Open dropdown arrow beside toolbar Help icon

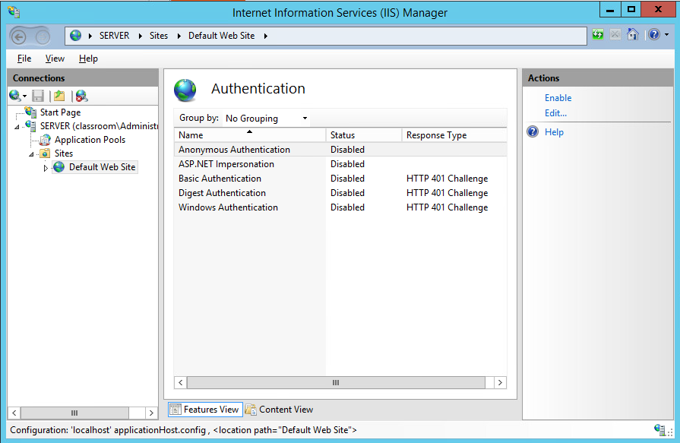666,35
